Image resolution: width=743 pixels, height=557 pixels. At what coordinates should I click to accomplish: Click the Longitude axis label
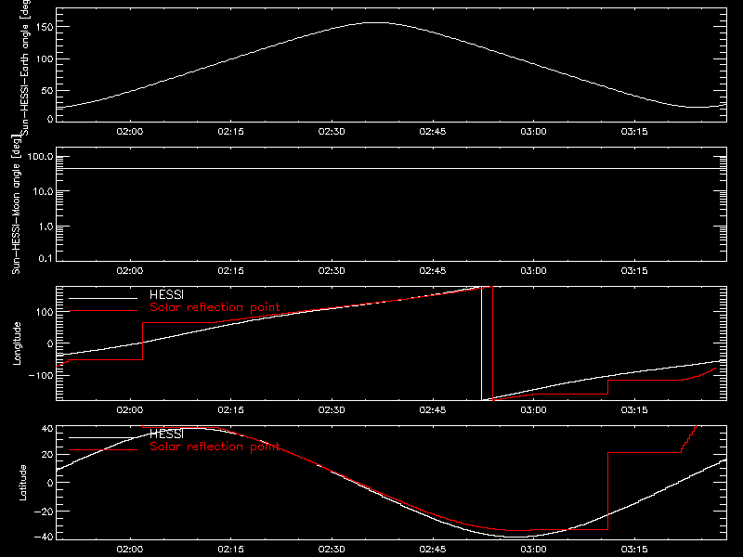tap(17, 343)
